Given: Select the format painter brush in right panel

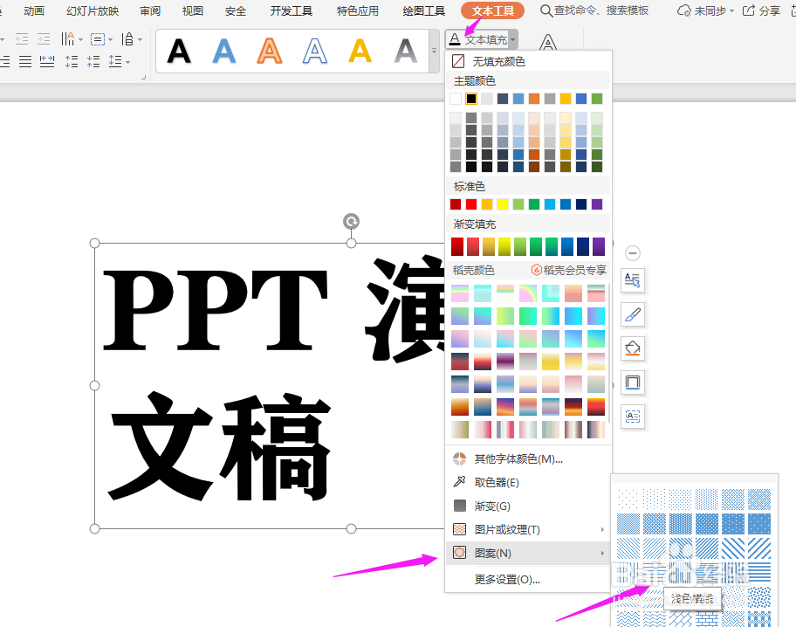Looking at the screenshot, I should point(632,314).
